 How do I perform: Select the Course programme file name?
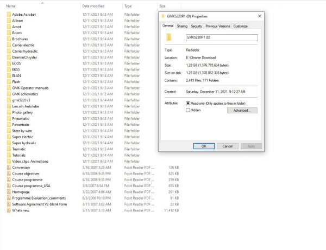[27, 180]
